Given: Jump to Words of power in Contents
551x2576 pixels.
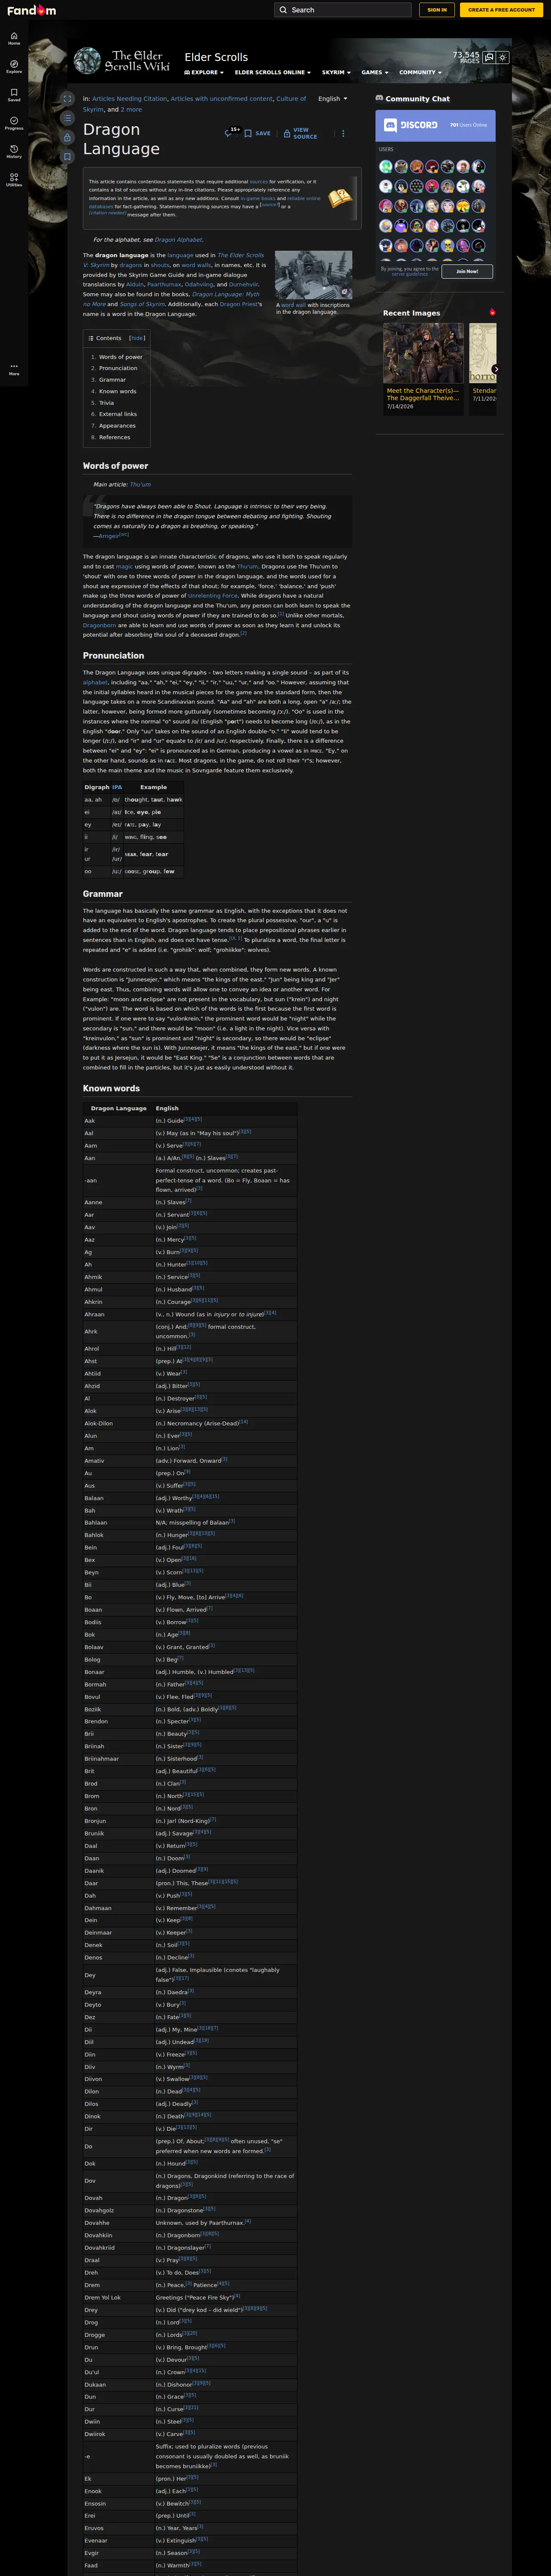Looking at the screenshot, I should click(120, 357).
